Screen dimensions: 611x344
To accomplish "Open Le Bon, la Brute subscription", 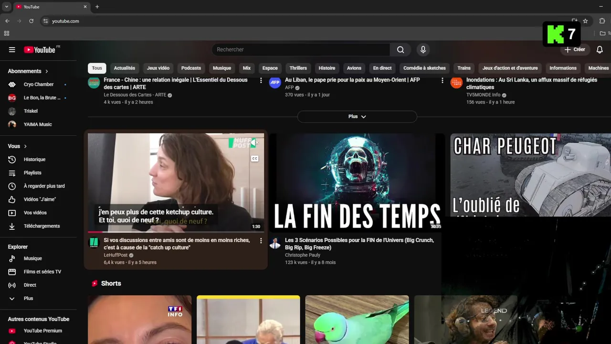I will (x=38, y=98).
